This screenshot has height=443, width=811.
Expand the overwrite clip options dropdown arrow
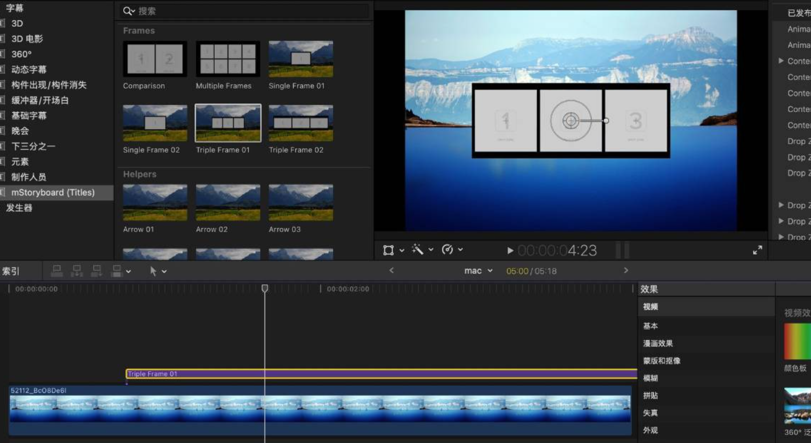128,272
